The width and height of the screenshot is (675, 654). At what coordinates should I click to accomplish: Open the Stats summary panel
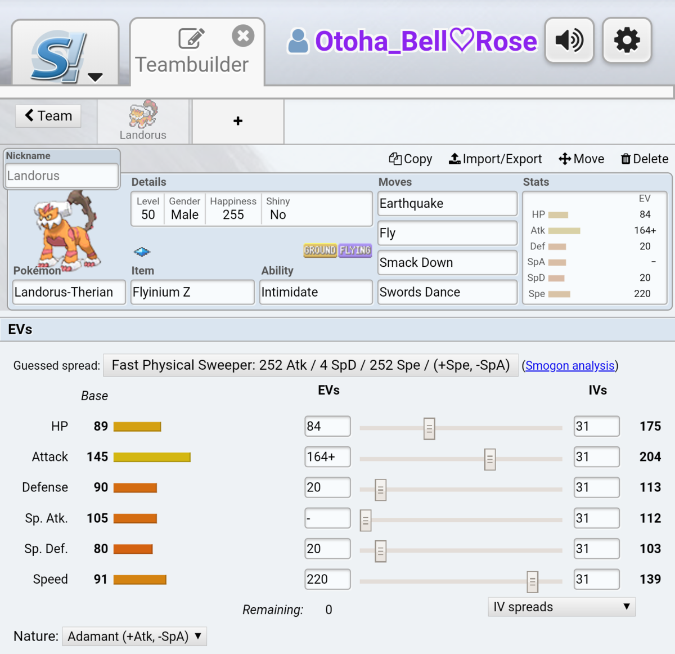pyautogui.click(x=595, y=248)
